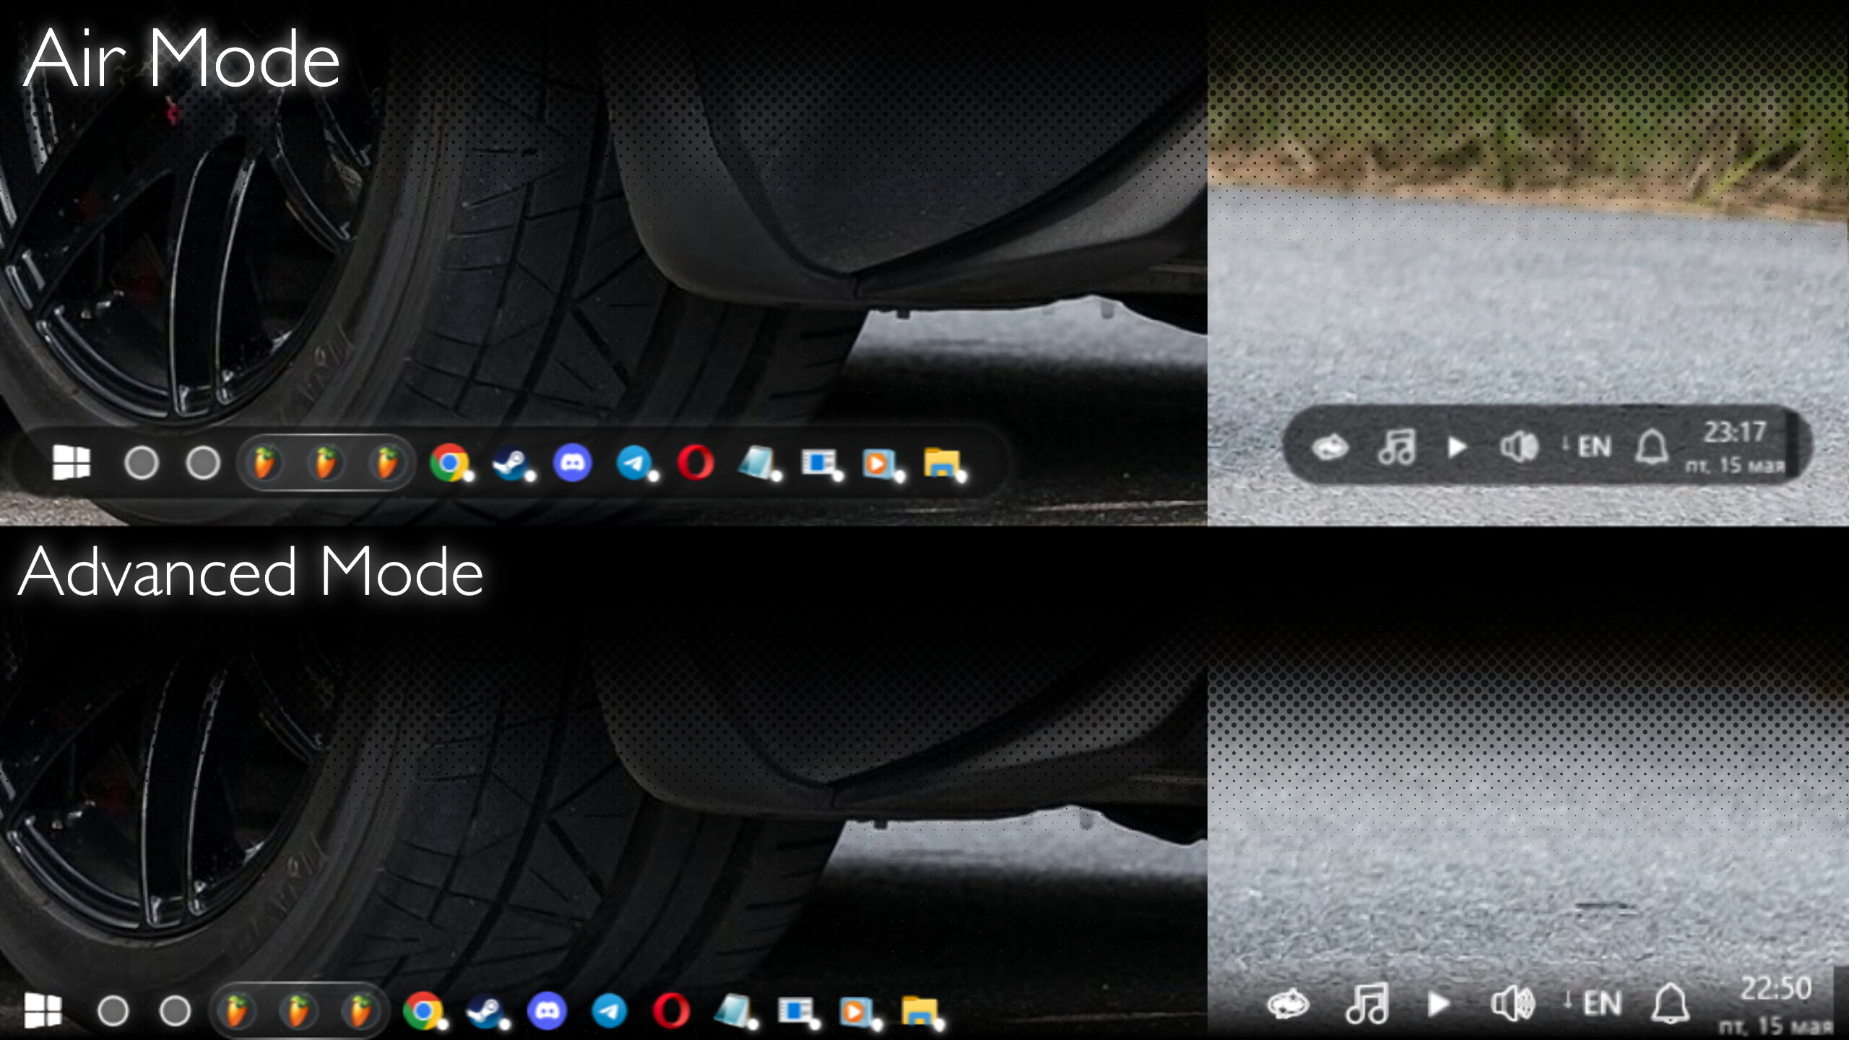Click the show desktop strip at the end of the Air Mode tray
Image resolution: width=1849 pixels, height=1040 pixels.
(x=1793, y=445)
